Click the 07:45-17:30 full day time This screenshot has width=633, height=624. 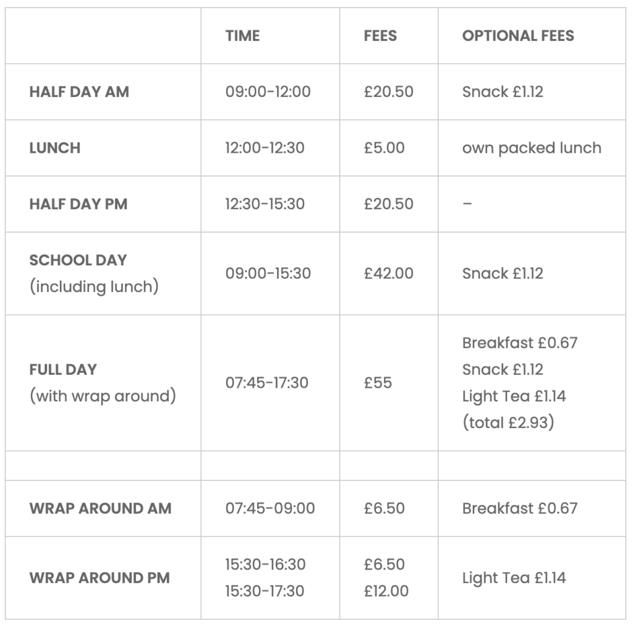pyautogui.click(x=267, y=382)
